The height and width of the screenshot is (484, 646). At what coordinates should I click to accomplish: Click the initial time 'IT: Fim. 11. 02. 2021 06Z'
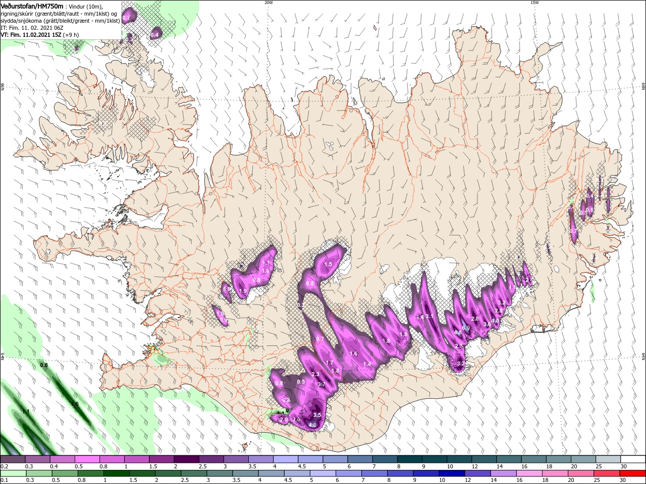coord(32,28)
